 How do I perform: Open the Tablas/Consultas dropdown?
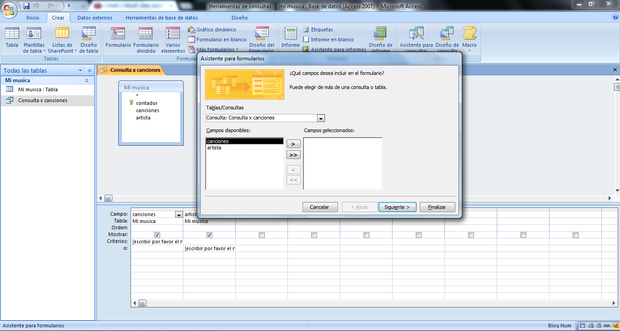321,118
